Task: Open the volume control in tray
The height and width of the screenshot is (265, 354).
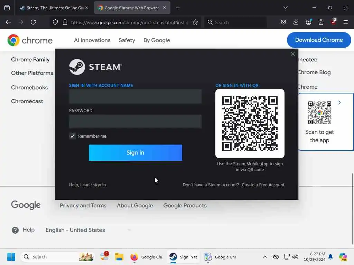Action: pos(295,257)
